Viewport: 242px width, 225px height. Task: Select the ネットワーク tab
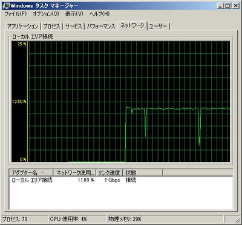[x=132, y=25]
